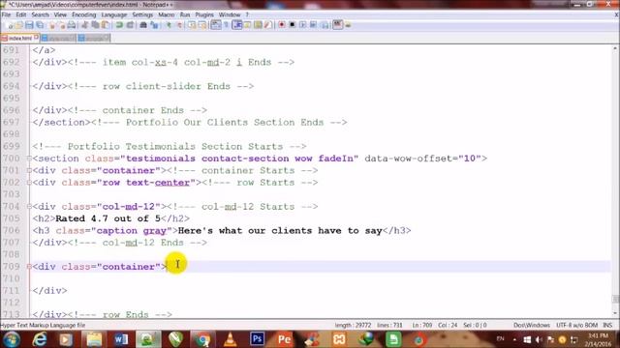620x348 pixels.
Task: Click the green Undo arrow icon
Action: 119,25
